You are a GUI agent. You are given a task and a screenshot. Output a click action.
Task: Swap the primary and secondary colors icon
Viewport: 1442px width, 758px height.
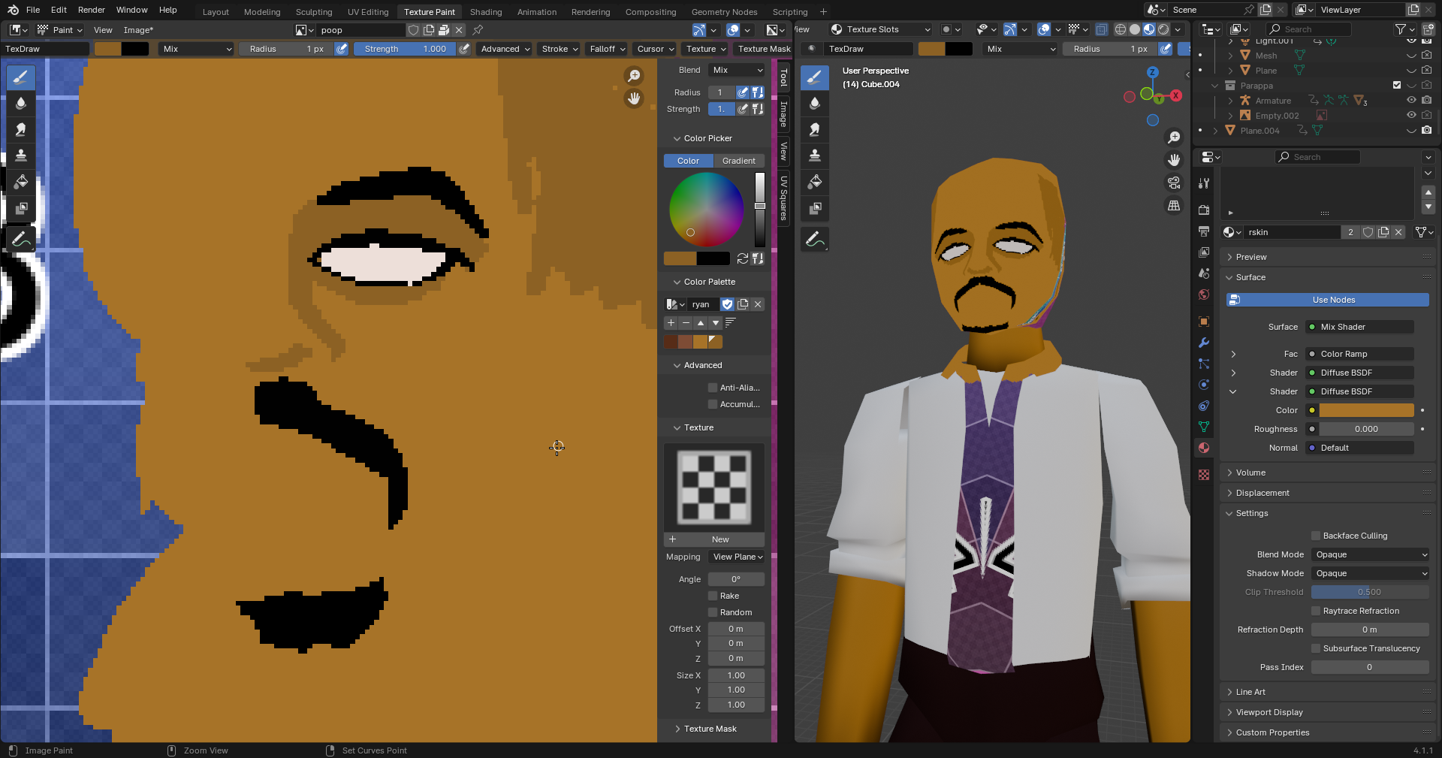tap(742, 258)
